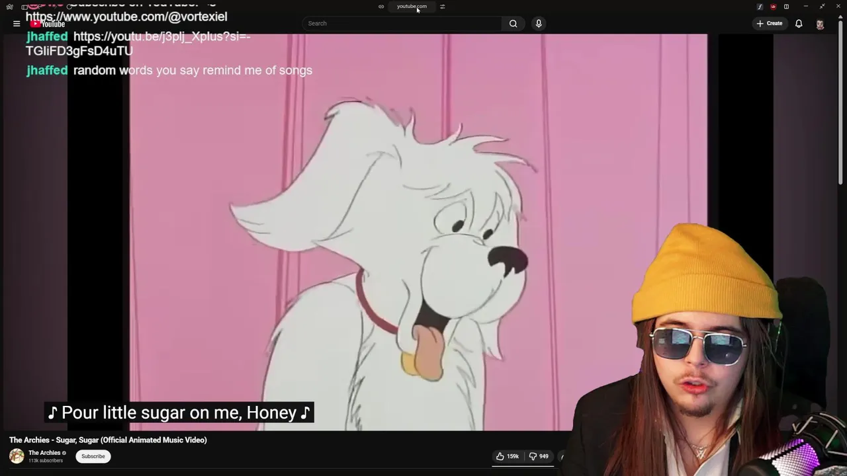Click the scrollbar up arrow
This screenshot has height=476, width=847.
click(x=840, y=16)
